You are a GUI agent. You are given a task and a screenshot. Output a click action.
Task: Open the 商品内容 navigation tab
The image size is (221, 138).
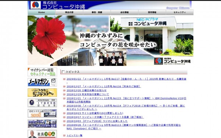click(x=69, y=13)
